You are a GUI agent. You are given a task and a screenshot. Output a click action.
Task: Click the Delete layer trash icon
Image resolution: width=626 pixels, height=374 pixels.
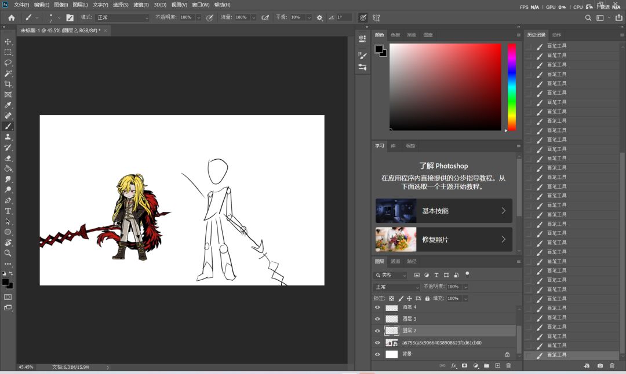(x=508, y=366)
